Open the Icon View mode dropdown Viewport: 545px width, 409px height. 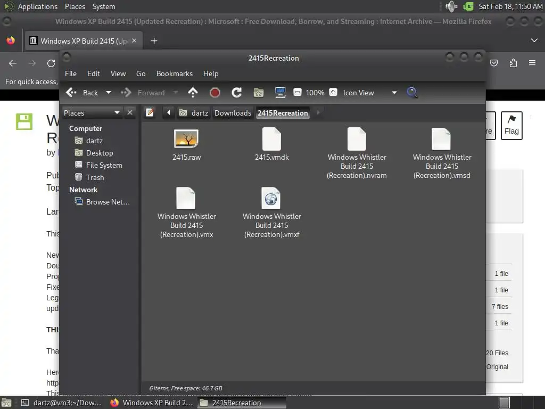[x=369, y=93]
